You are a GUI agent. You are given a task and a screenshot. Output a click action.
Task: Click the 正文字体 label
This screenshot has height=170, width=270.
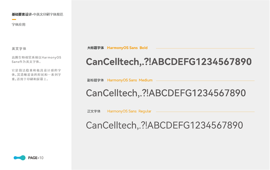click(x=94, y=111)
